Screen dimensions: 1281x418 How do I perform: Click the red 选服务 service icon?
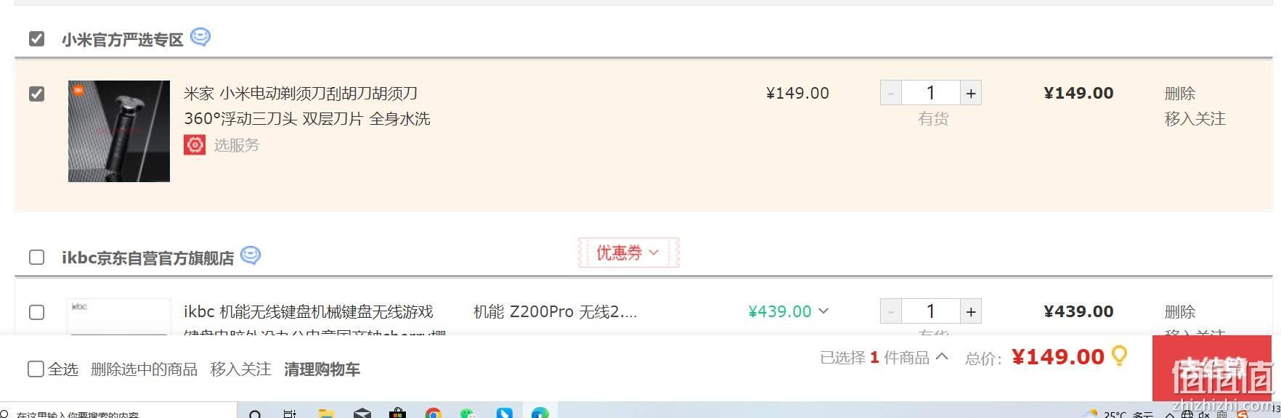195,145
